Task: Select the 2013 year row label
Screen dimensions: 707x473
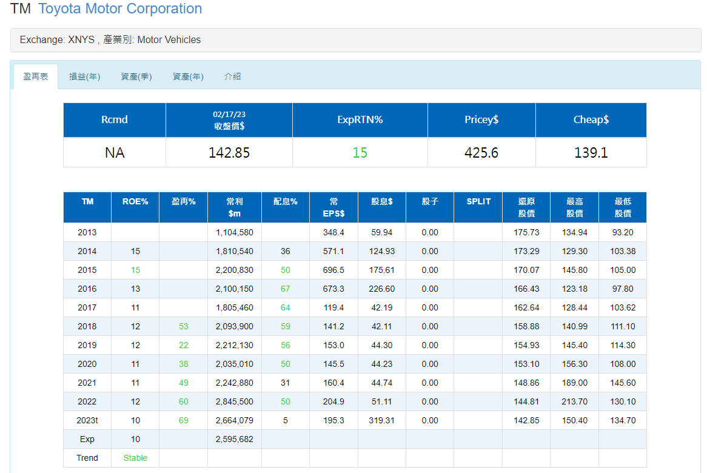Action: click(87, 233)
